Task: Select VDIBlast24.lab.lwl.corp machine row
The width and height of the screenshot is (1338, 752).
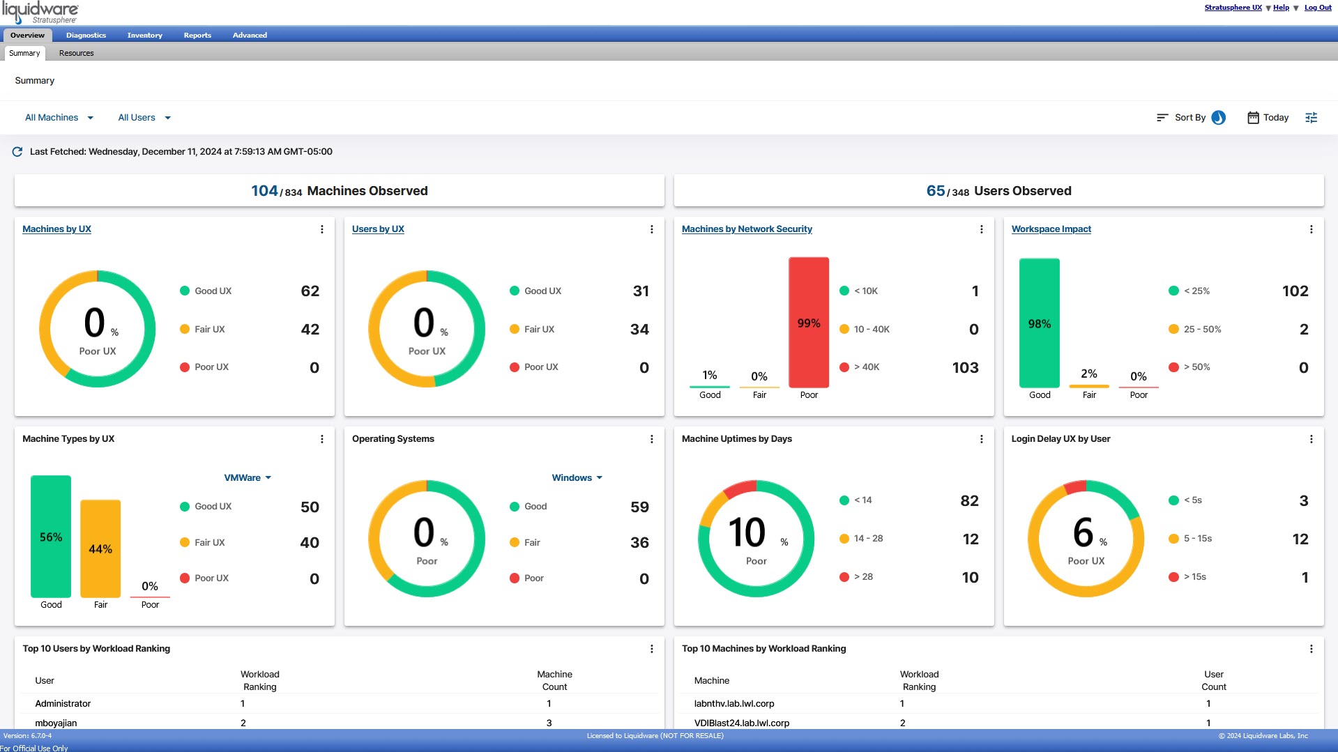Action: 999,723
